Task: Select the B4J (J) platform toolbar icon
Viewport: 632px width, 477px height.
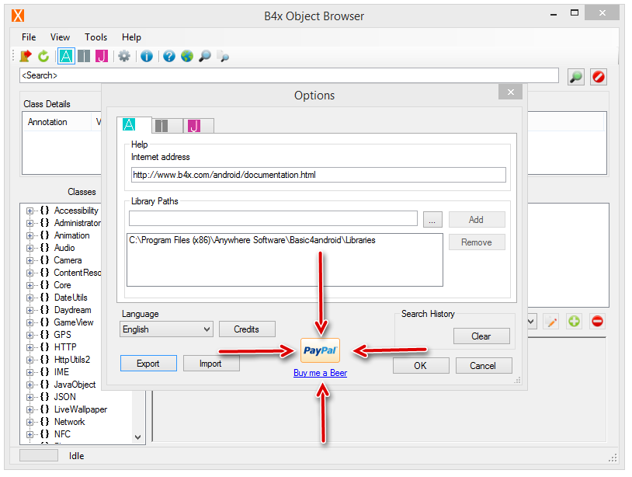Action: 102,56
